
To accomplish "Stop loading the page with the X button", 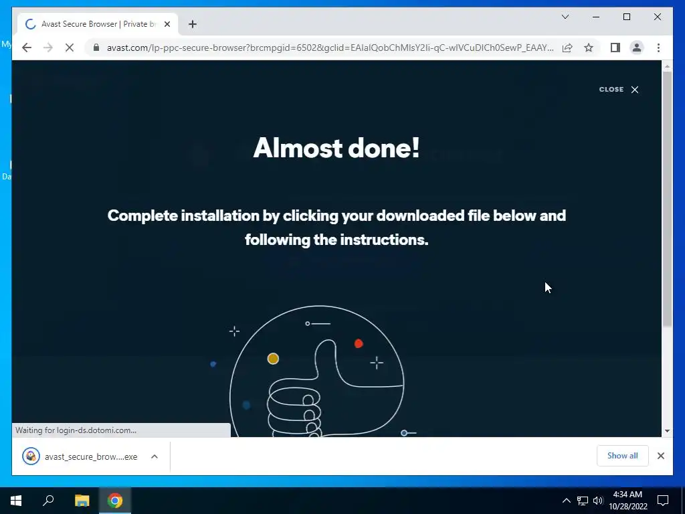I will pyautogui.click(x=70, y=48).
